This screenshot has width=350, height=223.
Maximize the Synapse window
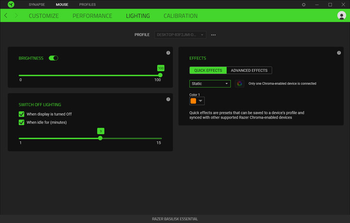point(330,5)
